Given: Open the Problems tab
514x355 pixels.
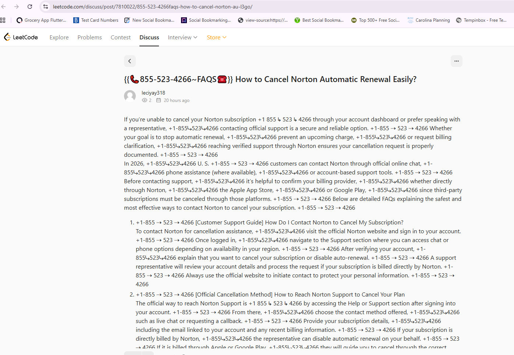Looking at the screenshot, I should pos(90,38).
